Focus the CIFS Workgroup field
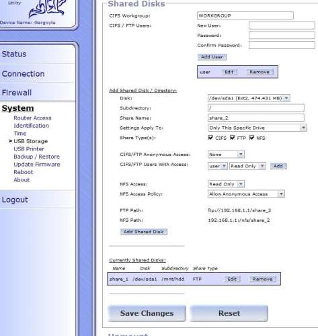 pos(245,15)
